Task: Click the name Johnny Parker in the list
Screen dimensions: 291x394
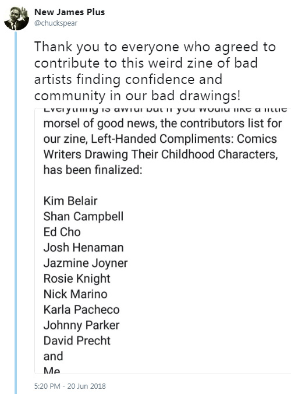Action: (81, 325)
